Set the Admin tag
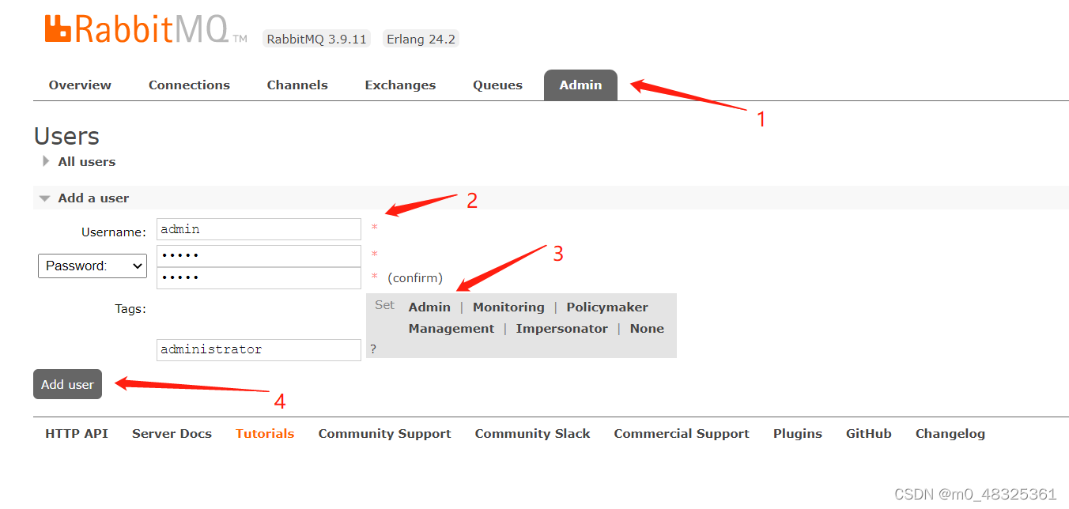Image resolution: width=1069 pixels, height=509 pixels. point(429,307)
